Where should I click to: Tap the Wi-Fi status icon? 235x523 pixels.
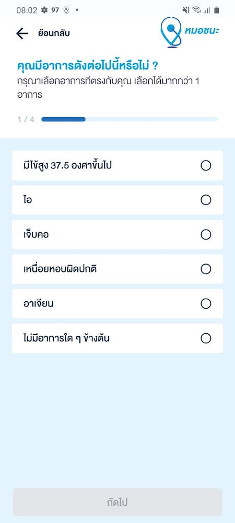point(197,10)
